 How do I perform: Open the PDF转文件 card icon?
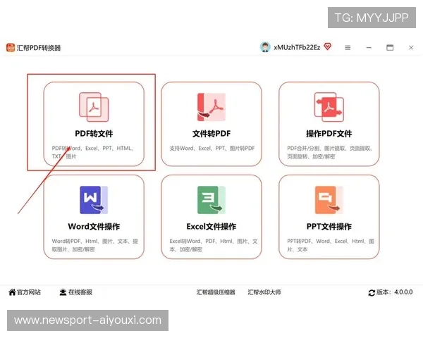(94, 107)
